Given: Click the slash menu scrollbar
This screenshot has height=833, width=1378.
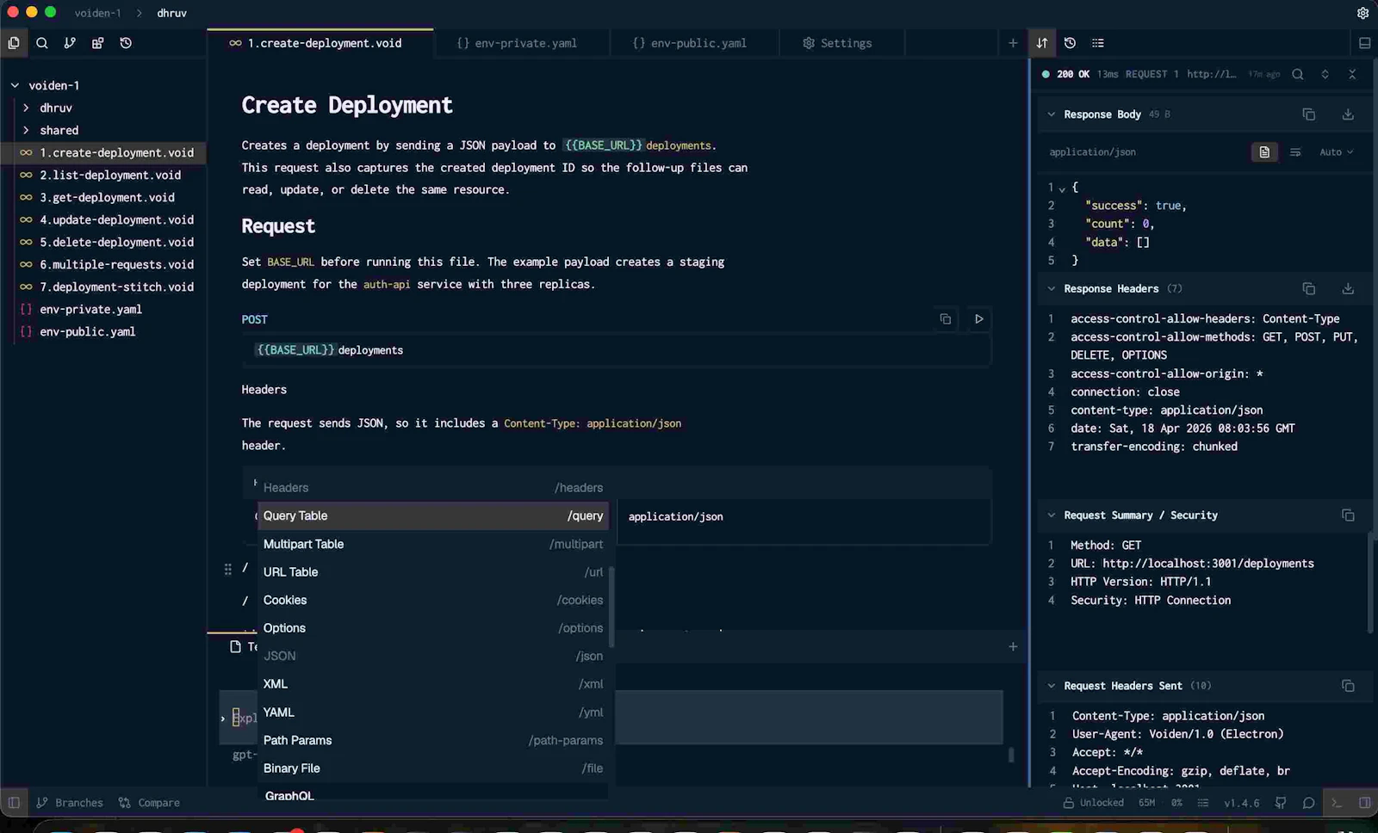Looking at the screenshot, I should point(611,607).
